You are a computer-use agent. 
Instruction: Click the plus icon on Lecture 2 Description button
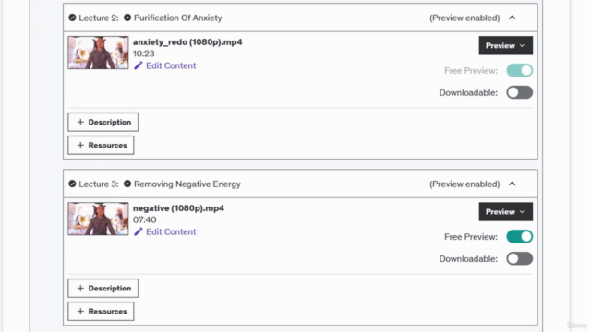(x=80, y=122)
